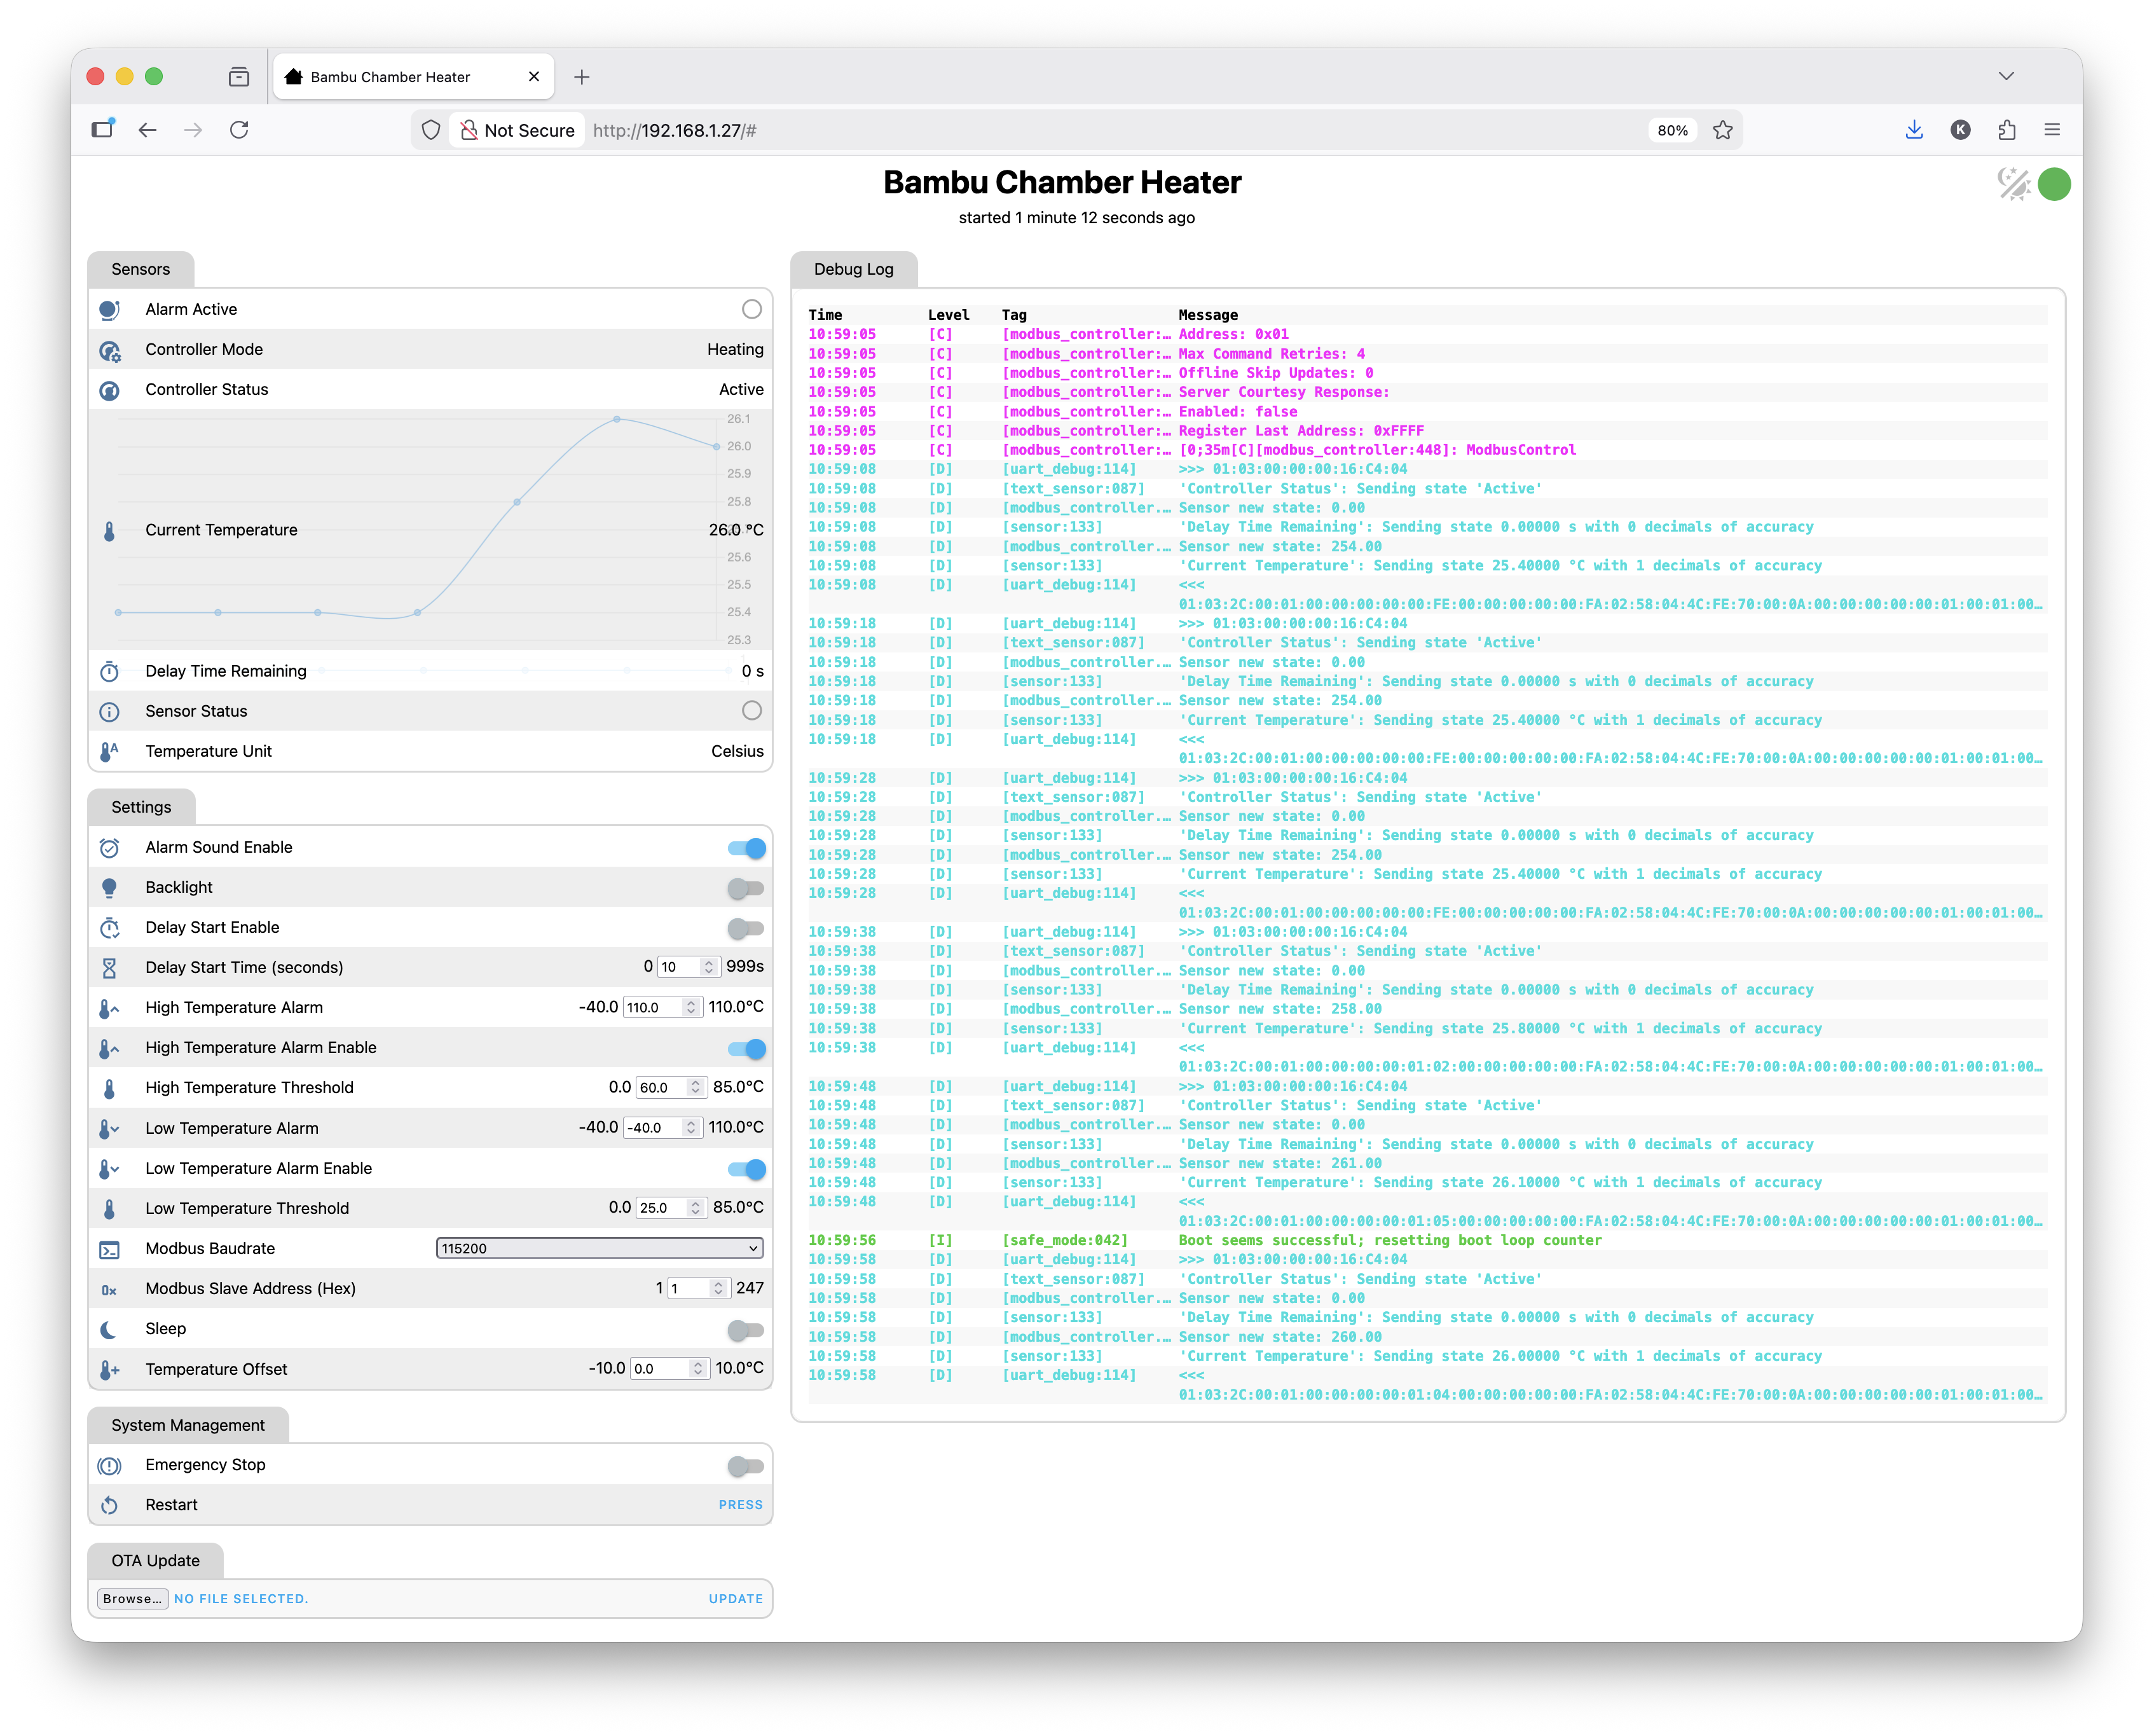This screenshot has width=2154, height=1736.
Task: Toggle the Emergency Stop switch
Action: pos(746,1466)
